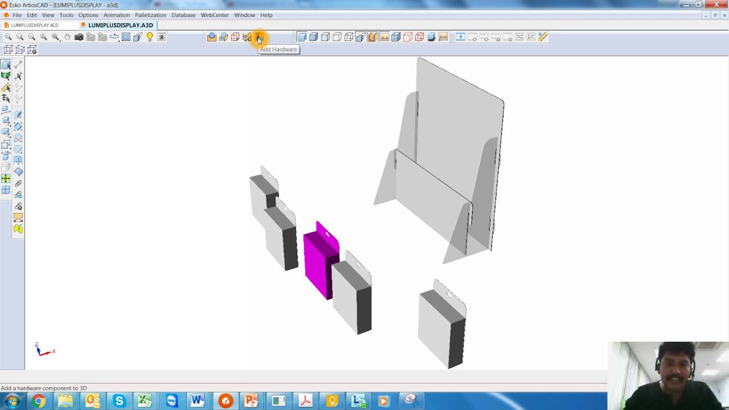Click the XYZ axis indicator
729x410 pixels.
[44, 350]
